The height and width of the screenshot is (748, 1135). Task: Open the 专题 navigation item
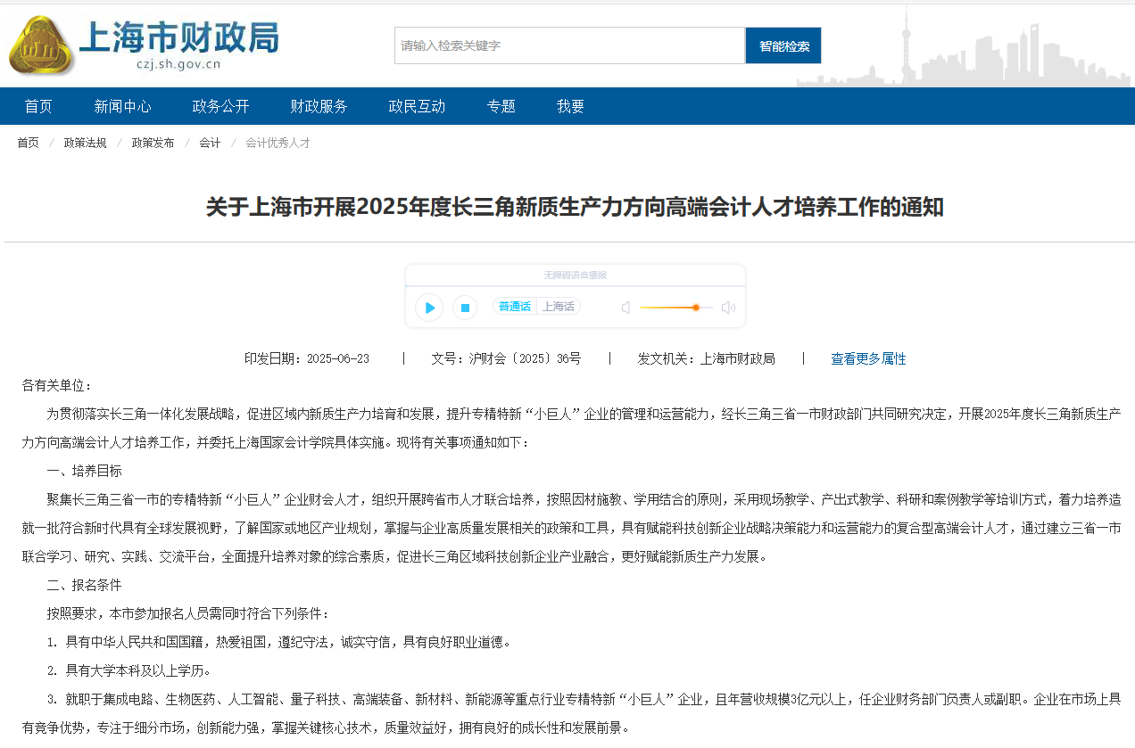pyautogui.click(x=501, y=106)
